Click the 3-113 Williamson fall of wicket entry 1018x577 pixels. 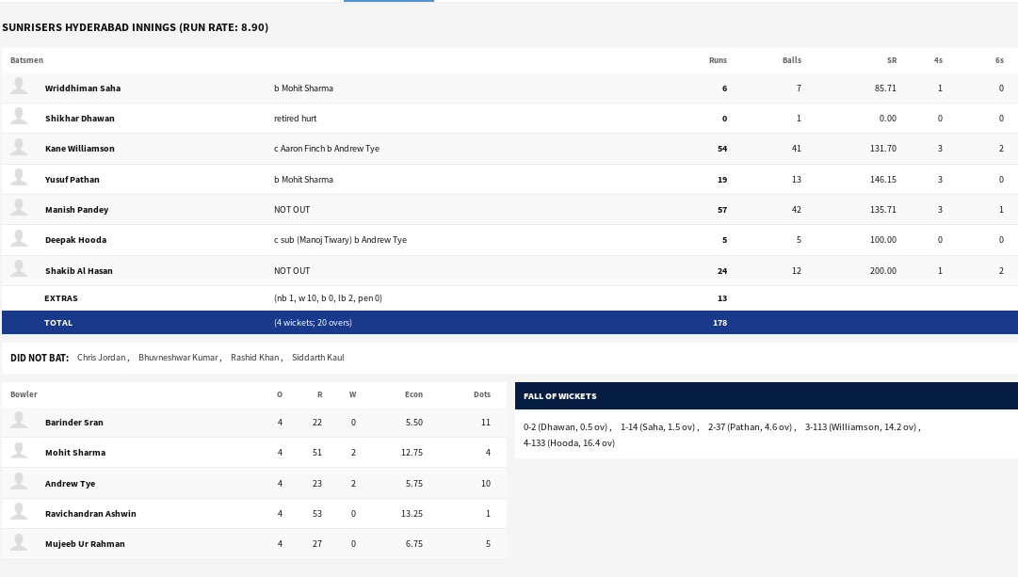860,427
